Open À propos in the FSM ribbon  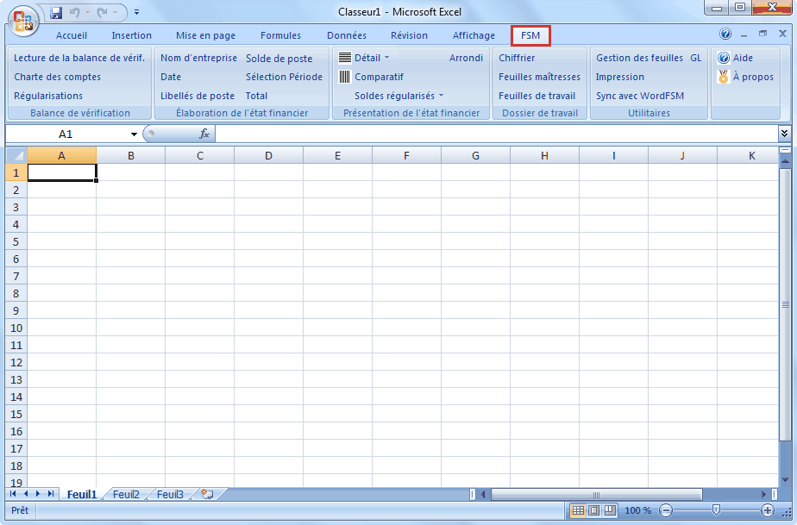[745, 77]
